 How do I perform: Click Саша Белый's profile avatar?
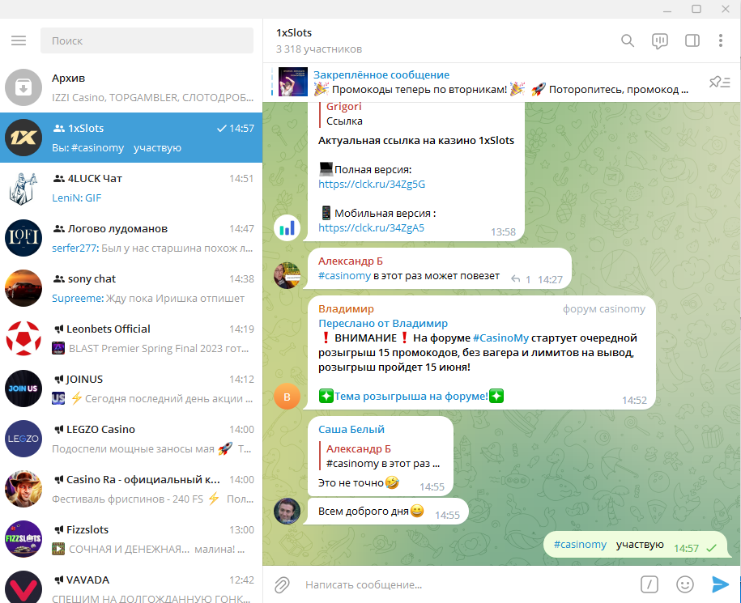(287, 511)
